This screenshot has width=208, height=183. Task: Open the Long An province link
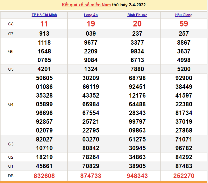pos(91,15)
